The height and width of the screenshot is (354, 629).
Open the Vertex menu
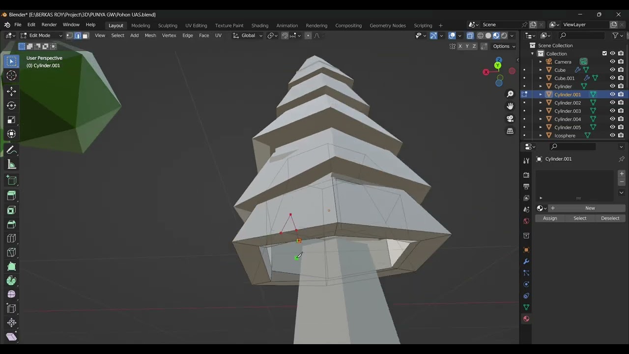click(169, 35)
